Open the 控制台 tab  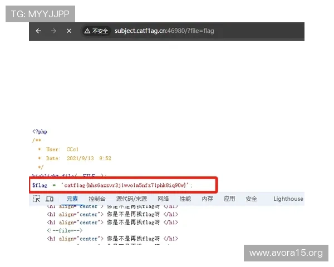coord(97,199)
